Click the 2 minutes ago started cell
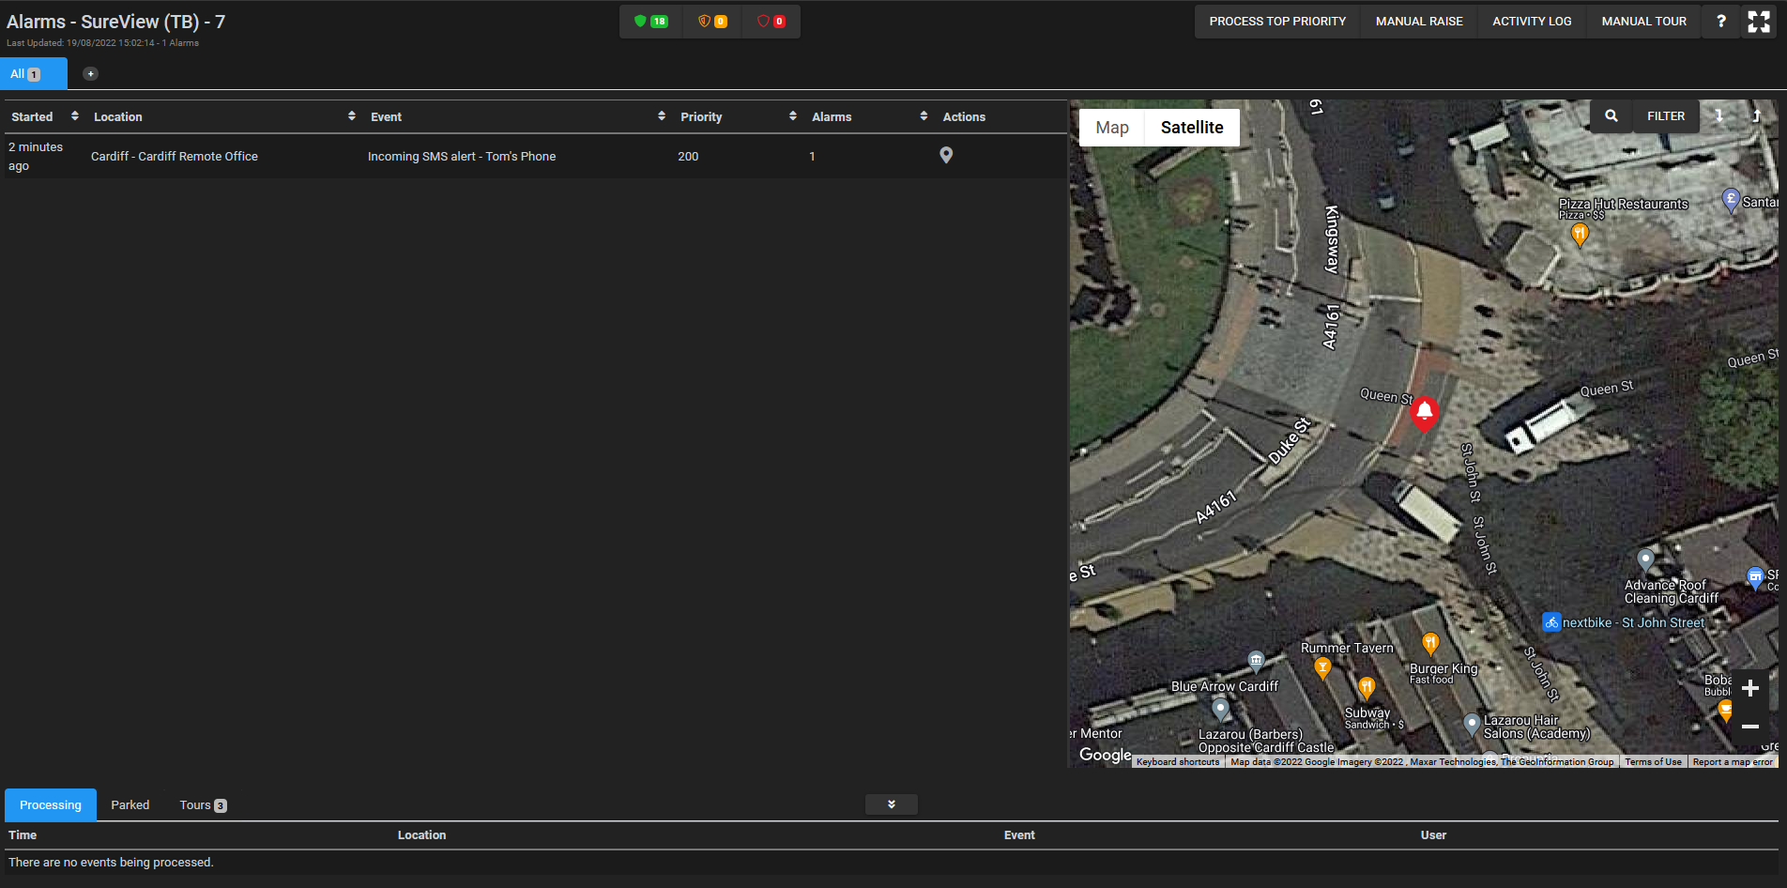1787x888 pixels. [36, 157]
